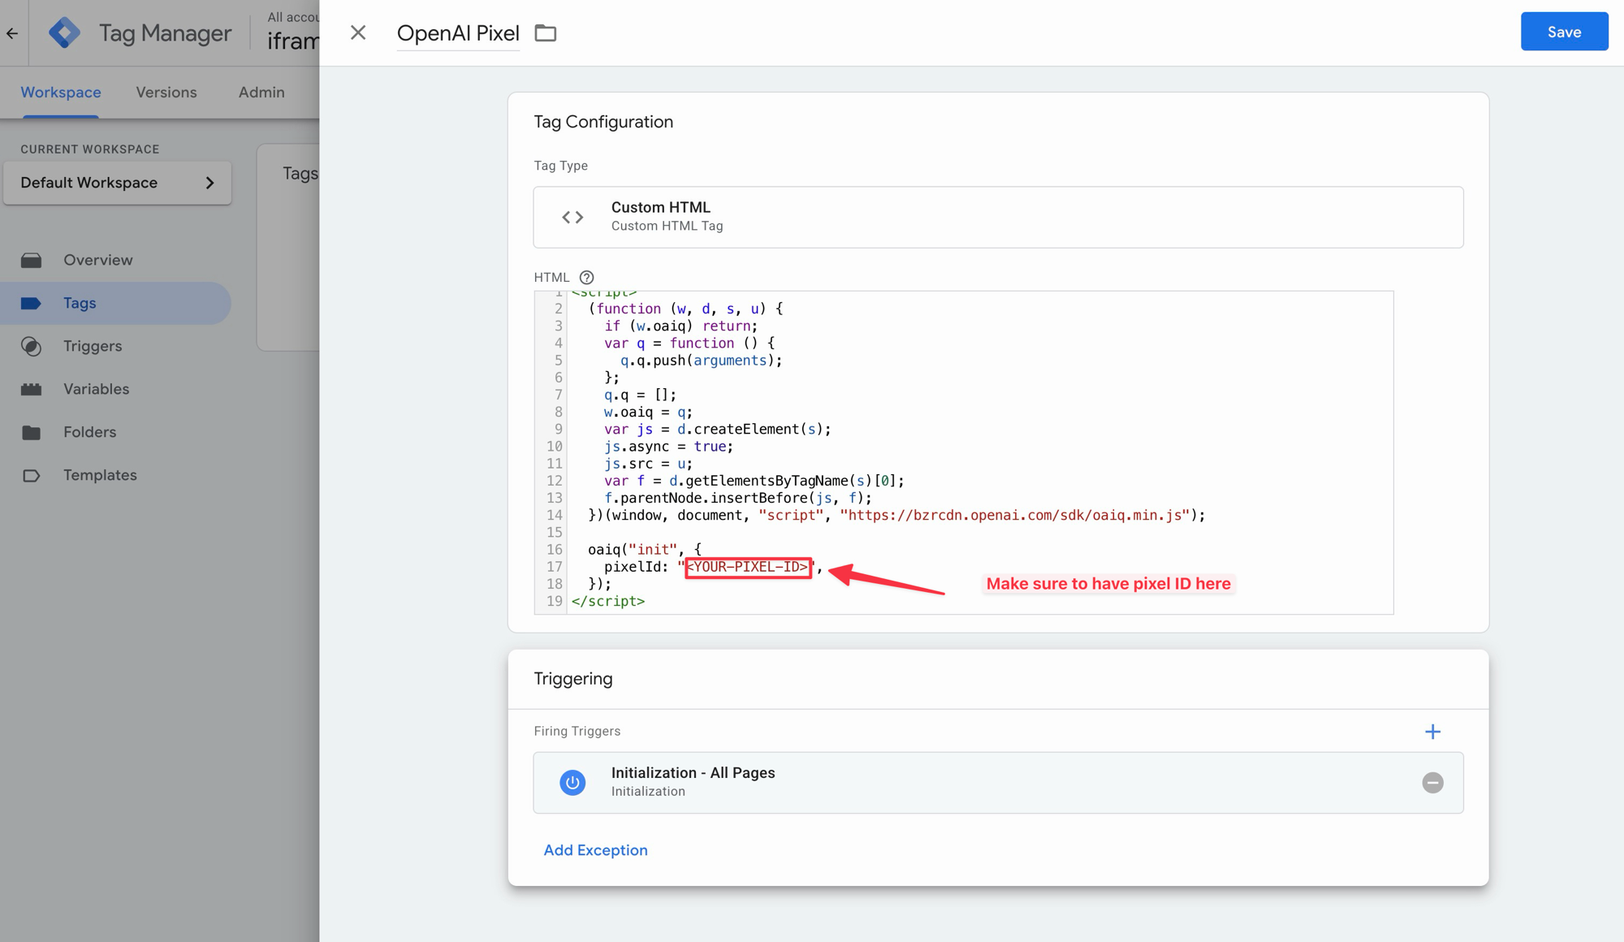Click the back arrow in Tag Manager header
Image resolution: width=1624 pixels, height=942 pixels.
pyautogui.click(x=12, y=33)
